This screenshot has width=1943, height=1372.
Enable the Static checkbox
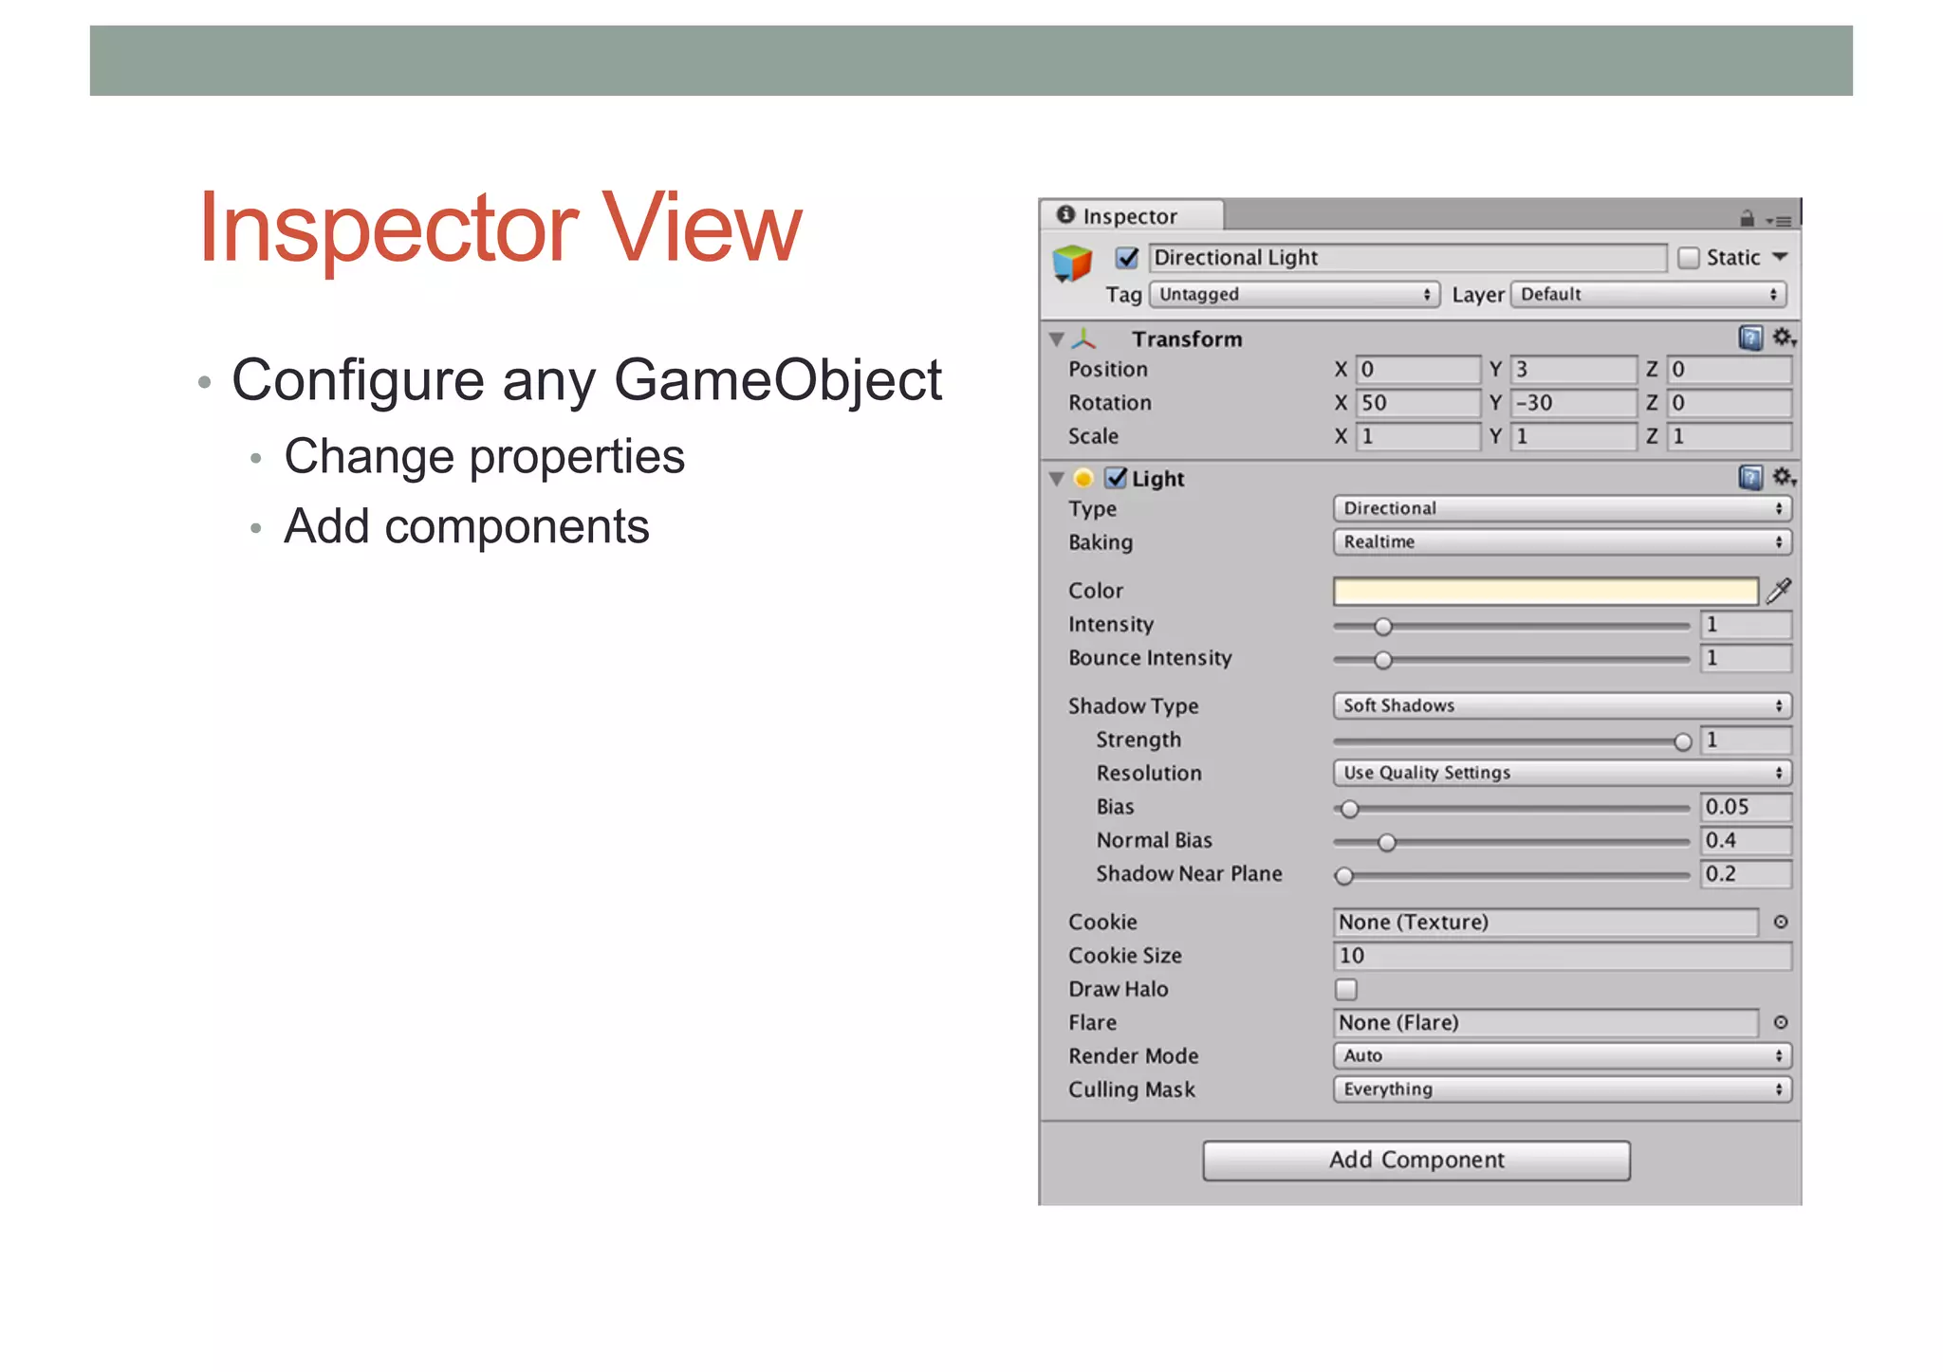click(1689, 258)
